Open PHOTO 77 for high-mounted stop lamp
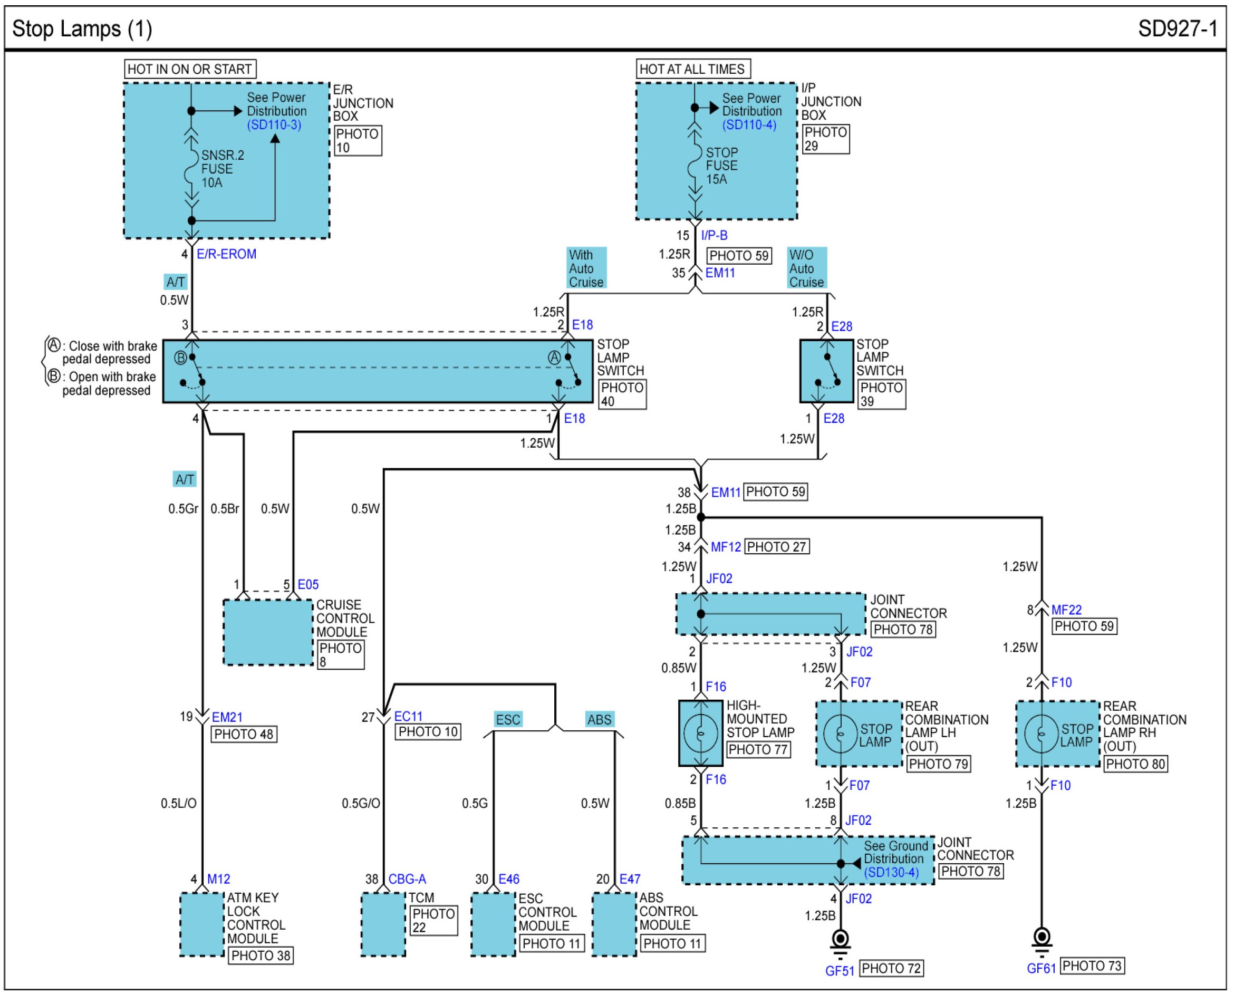Viewport: 1234px width, 994px height. point(758,749)
